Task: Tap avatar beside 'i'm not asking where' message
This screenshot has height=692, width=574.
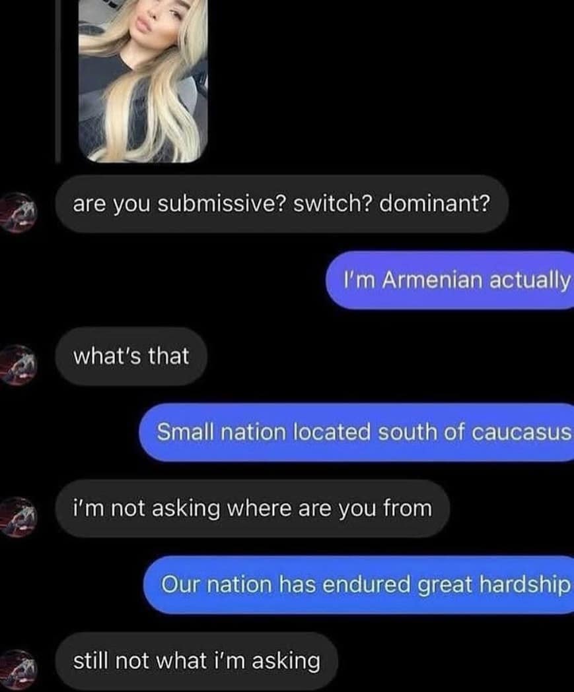Action: pyautogui.click(x=18, y=517)
